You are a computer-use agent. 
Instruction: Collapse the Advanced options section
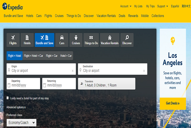(x=16, y=107)
